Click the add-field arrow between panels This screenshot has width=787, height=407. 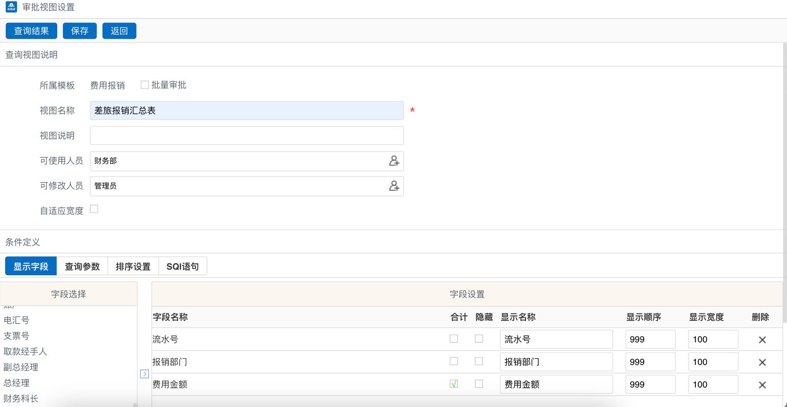(x=144, y=374)
